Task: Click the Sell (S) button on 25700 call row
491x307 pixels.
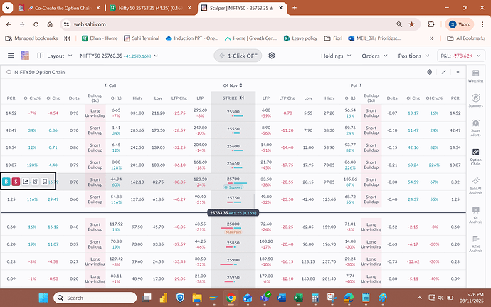Action: click(16, 182)
